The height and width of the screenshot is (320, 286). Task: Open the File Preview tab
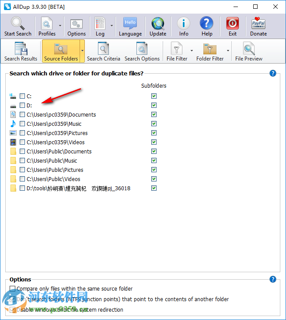(249, 51)
